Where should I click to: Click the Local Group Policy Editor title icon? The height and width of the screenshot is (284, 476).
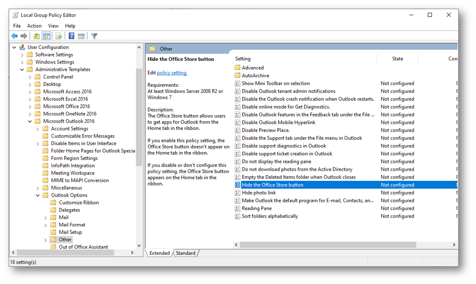point(16,15)
